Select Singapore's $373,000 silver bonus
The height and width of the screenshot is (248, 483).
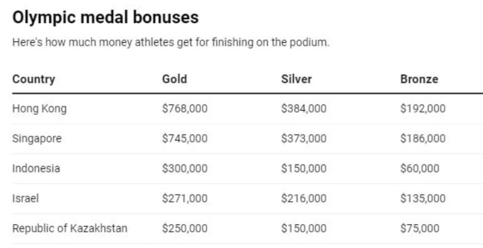click(303, 139)
